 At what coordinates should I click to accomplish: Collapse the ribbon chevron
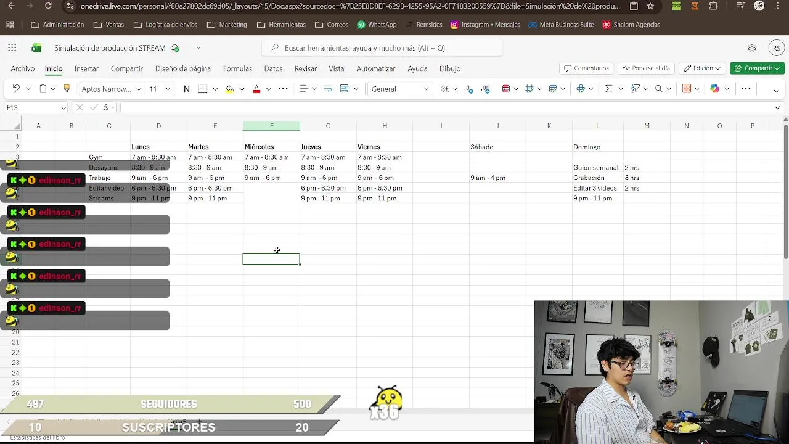click(x=777, y=91)
